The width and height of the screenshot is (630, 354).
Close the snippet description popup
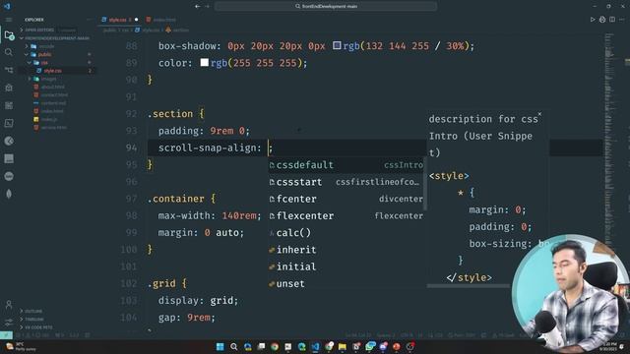click(539, 114)
